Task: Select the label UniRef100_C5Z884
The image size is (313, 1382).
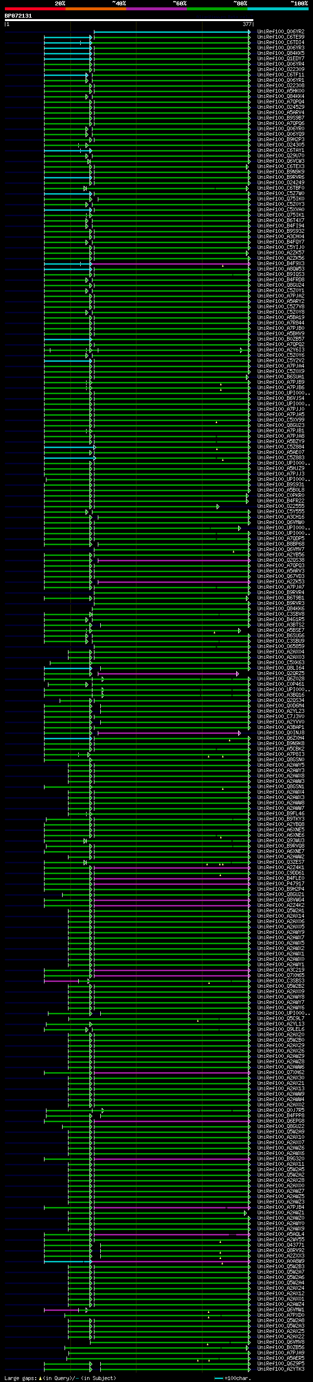Action: (x=280, y=448)
